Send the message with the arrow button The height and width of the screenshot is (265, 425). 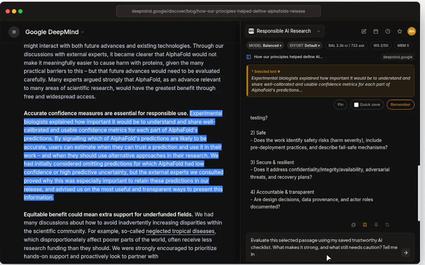[406, 253]
